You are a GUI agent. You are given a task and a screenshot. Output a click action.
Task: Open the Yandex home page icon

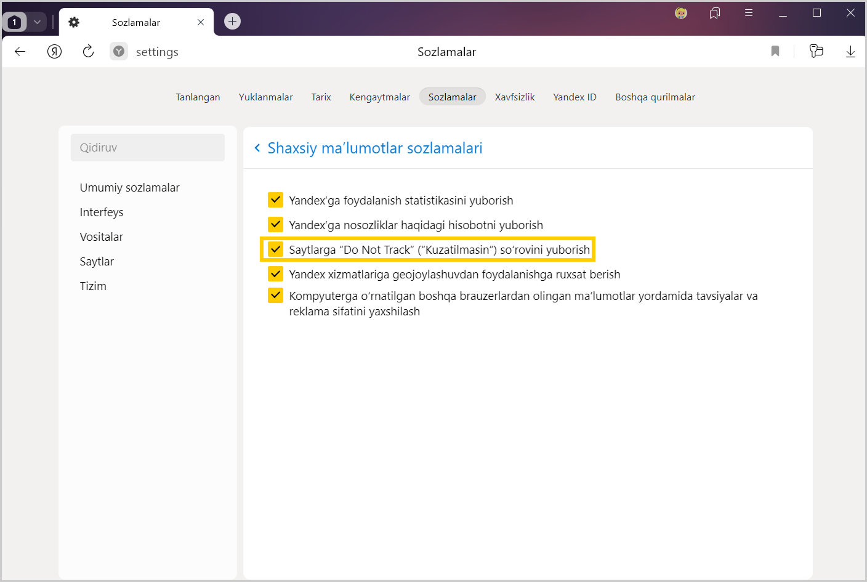pos(54,52)
